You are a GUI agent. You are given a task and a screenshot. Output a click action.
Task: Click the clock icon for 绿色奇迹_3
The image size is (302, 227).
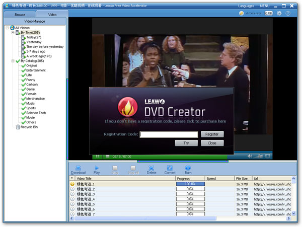click(72, 194)
